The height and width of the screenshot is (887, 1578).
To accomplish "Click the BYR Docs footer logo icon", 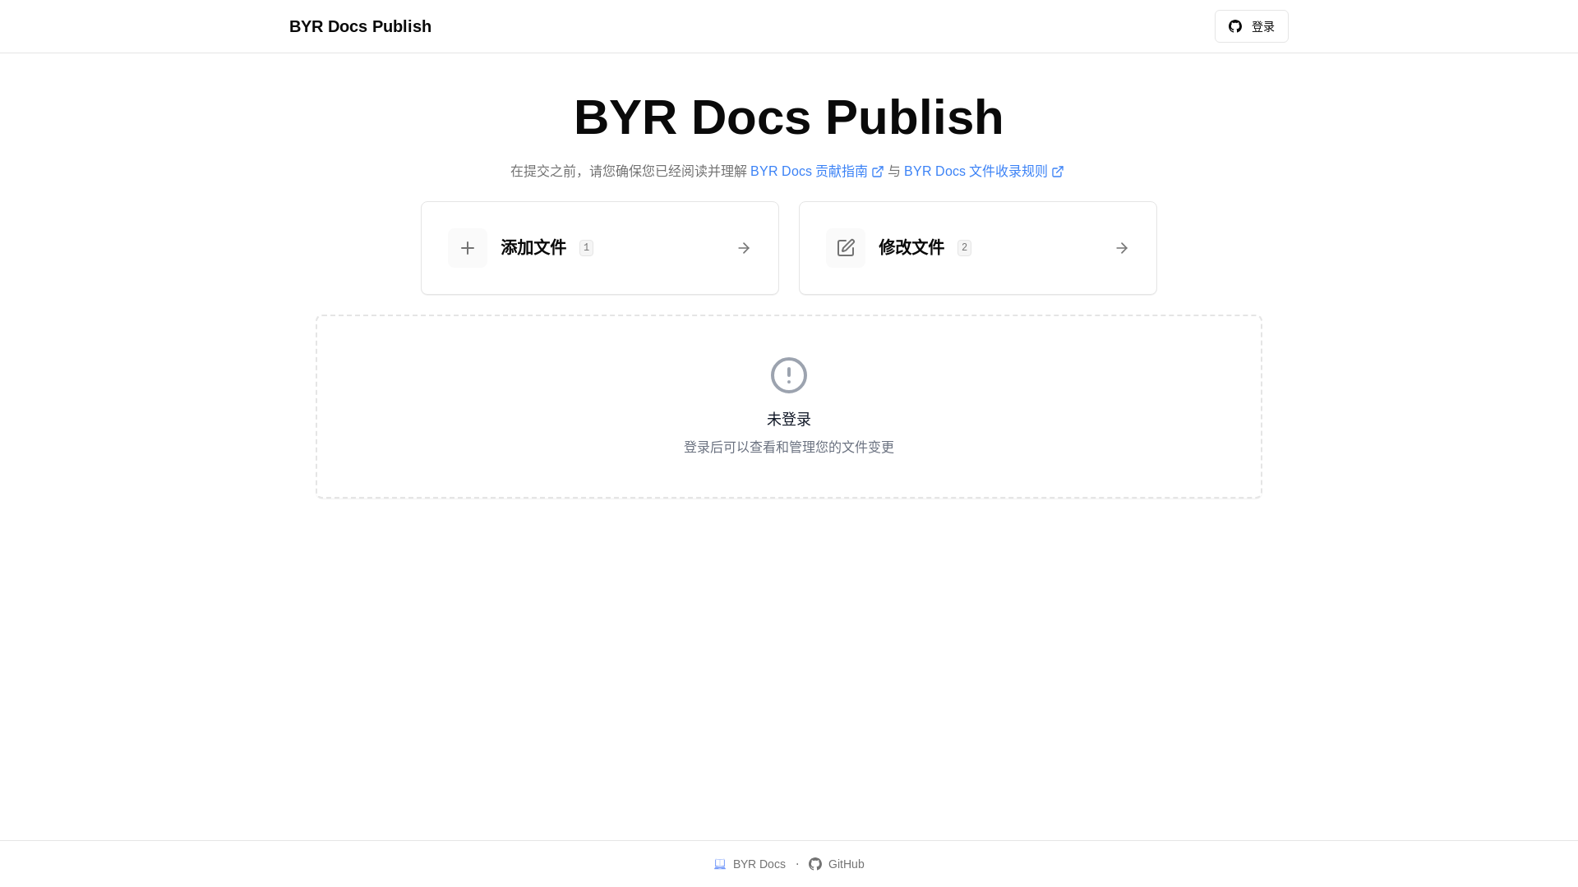I will [x=720, y=864].
